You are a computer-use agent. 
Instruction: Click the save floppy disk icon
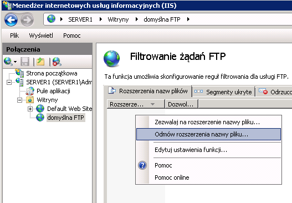[x=25, y=62]
